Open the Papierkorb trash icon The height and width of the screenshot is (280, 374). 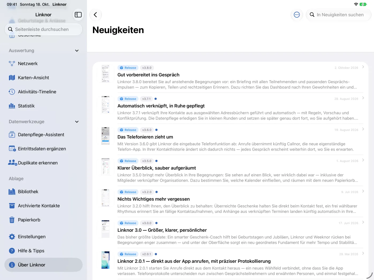12,220
